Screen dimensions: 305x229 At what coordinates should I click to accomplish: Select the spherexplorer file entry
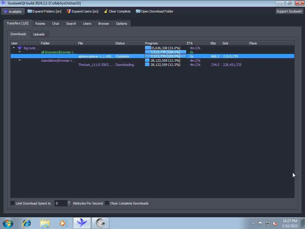pyautogui.click(x=96, y=56)
